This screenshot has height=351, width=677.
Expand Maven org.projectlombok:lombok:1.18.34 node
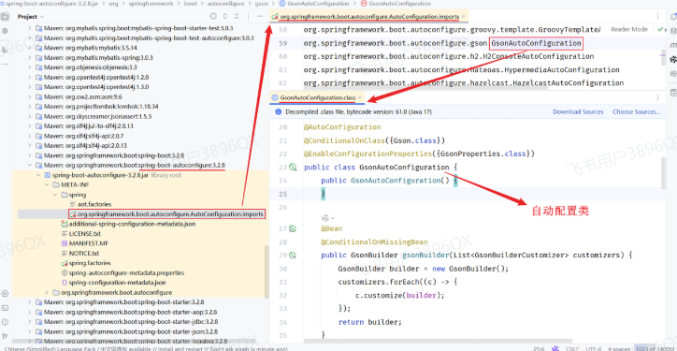pyautogui.click(x=30, y=107)
